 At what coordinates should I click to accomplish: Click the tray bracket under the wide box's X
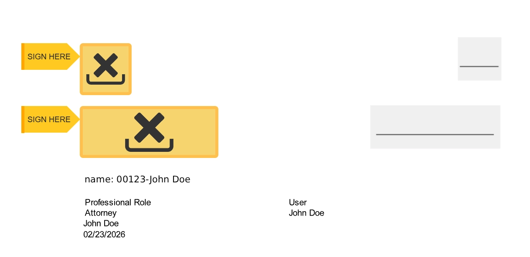click(149, 147)
